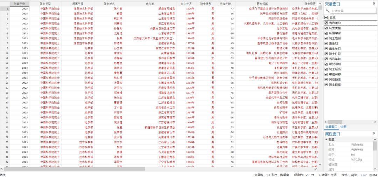
Task: Select the 所属学部 column header
Action: [x=78, y=4]
